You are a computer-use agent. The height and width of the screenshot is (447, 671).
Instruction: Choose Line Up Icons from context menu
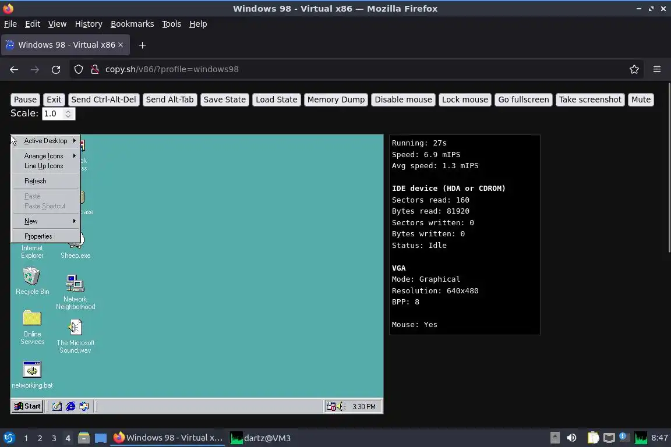[x=46, y=166]
